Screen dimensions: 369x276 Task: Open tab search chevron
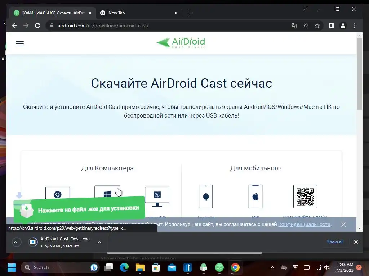tap(304, 9)
